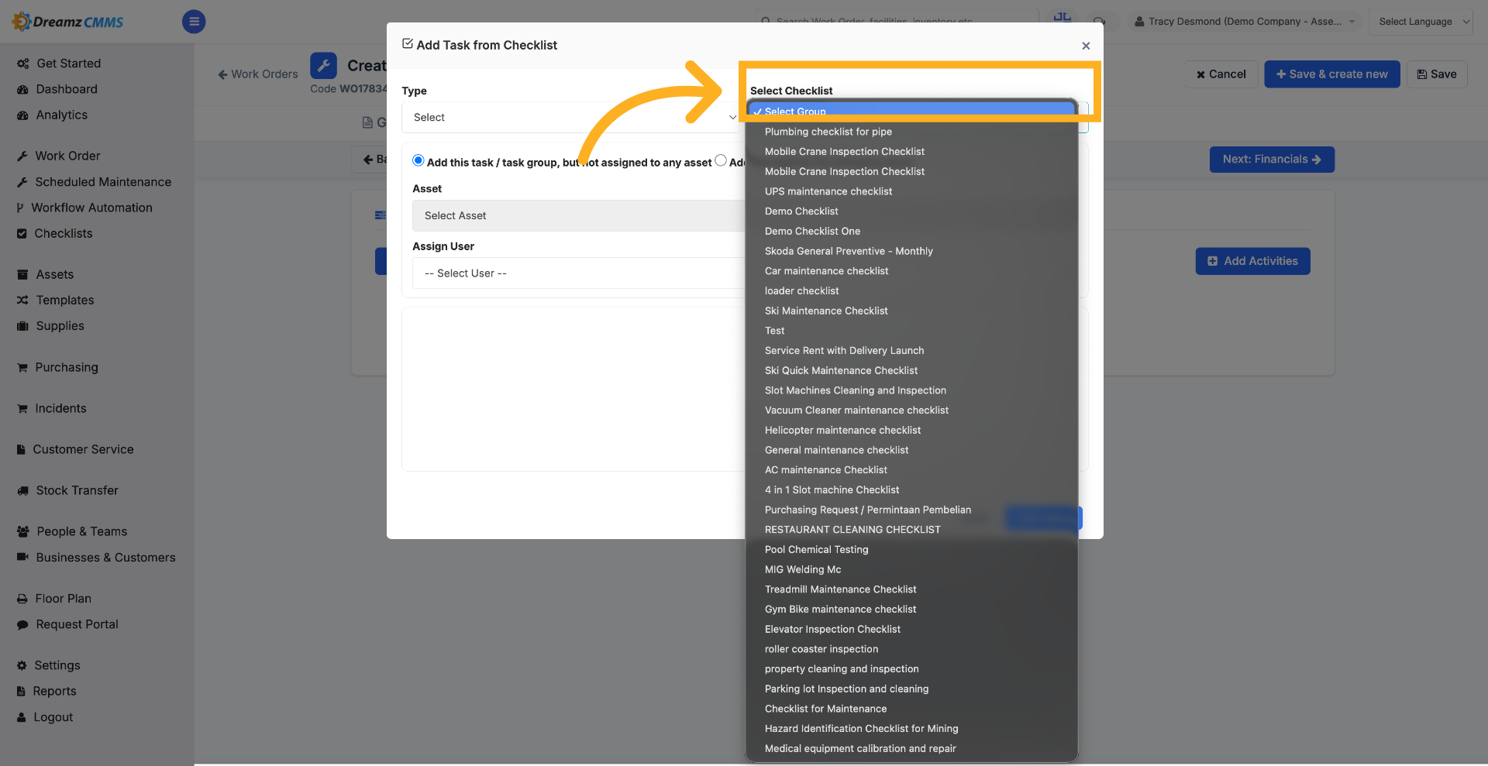Image resolution: width=1488 pixels, height=766 pixels.
Task: Click the Assets icon in sidebar
Action: pyautogui.click(x=22, y=274)
